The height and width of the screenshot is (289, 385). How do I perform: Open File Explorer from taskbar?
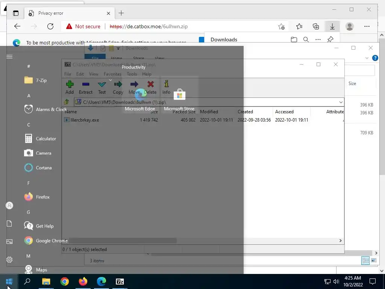tap(46, 281)
